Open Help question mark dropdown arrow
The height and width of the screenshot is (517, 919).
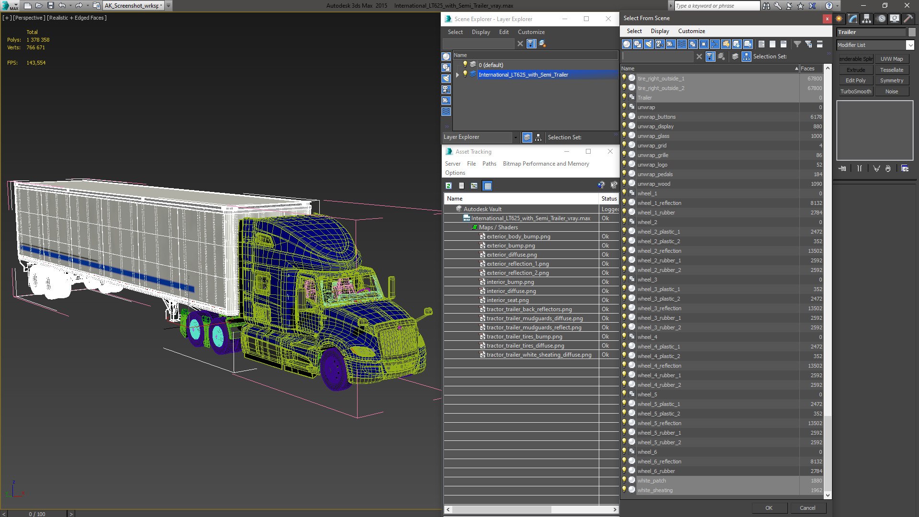click(x=837, y=6)
